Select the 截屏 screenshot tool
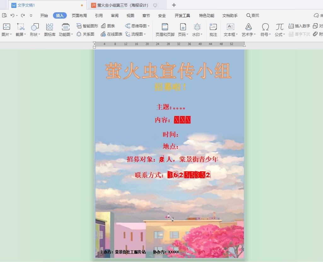323x262 pixels. tap(21, 27)
